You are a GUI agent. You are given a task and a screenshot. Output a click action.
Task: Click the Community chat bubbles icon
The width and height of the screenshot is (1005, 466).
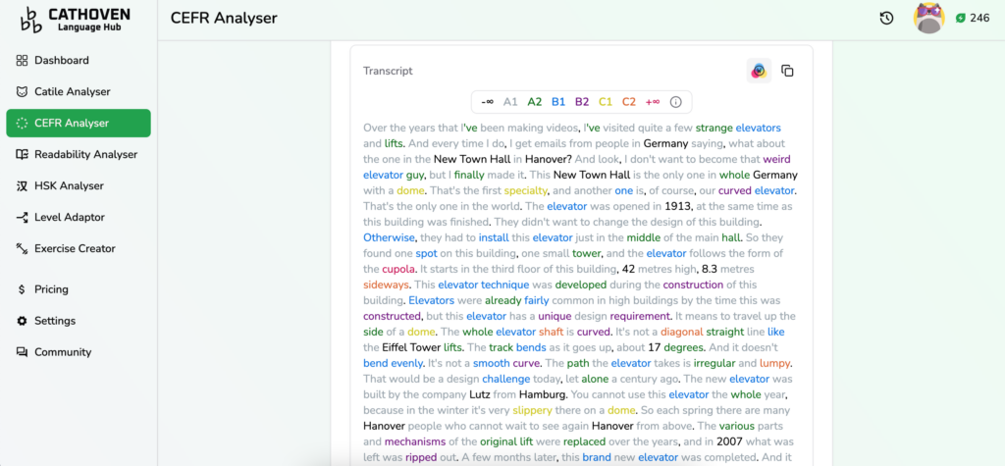click(x=22, y=352)
